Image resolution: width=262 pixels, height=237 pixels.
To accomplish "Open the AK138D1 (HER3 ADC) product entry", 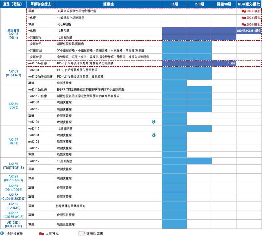I will (13, 224).
